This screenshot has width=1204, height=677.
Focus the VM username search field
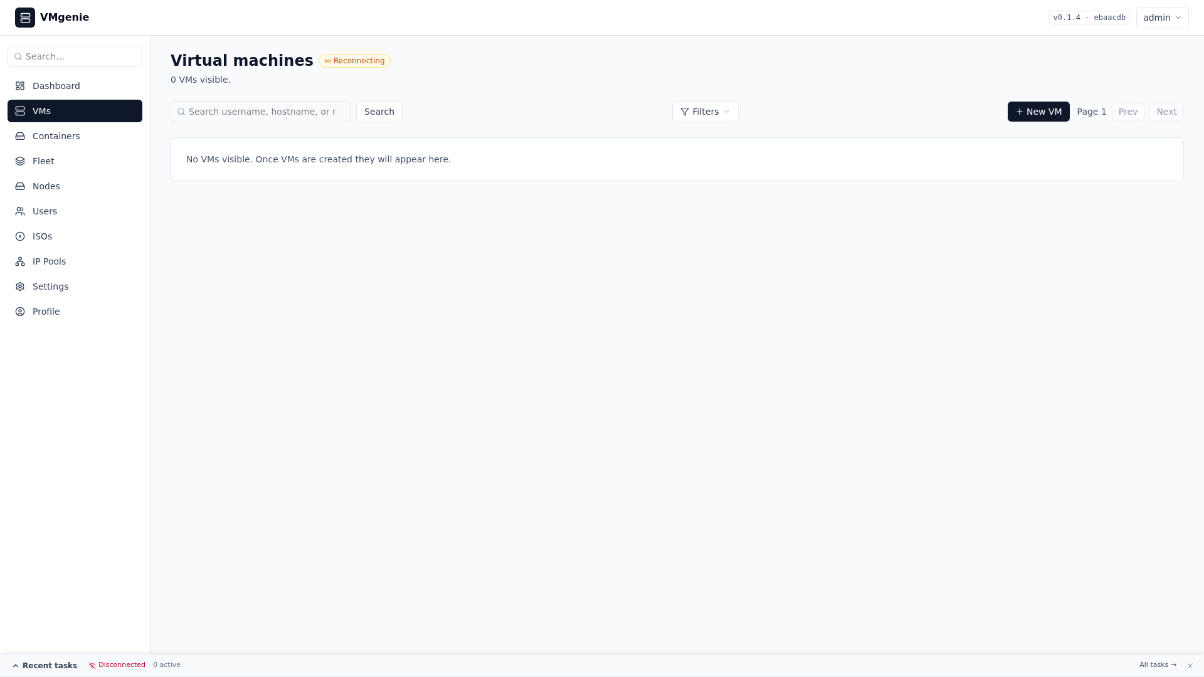tap(261, 112)
